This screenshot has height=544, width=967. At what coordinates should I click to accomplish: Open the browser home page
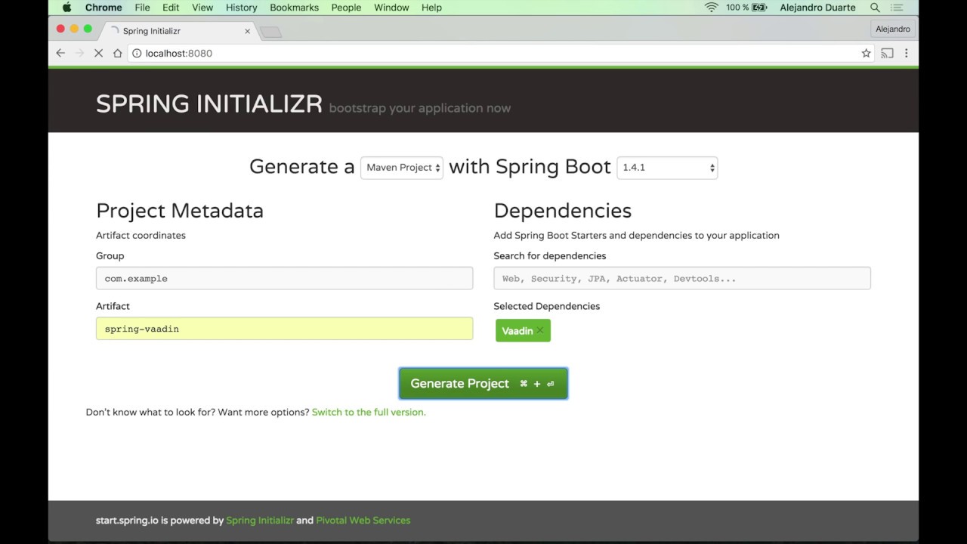117,53
